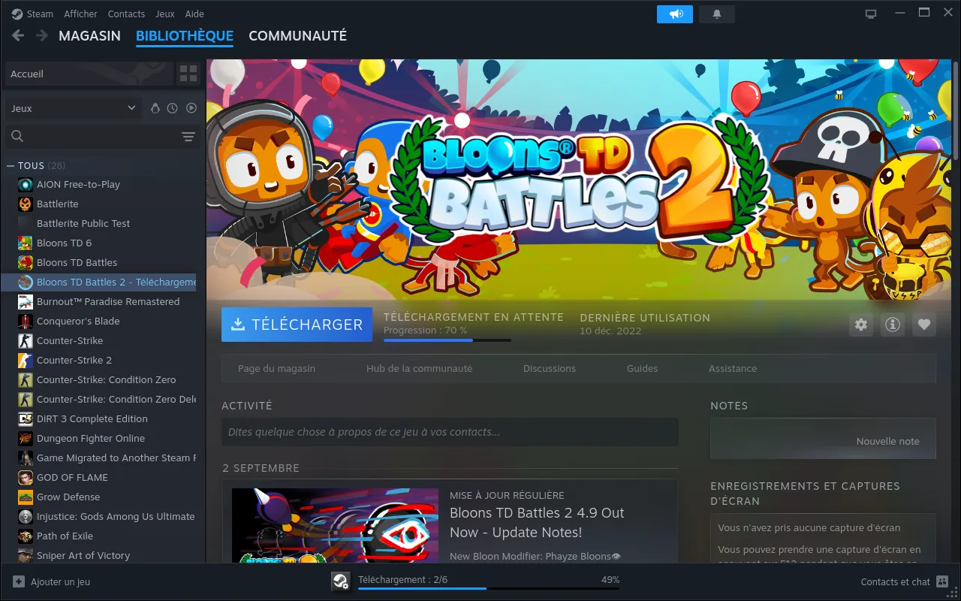Viewport: 961px width, 601px height.
Task: Navigate back with left arrow
Action: click(x=18, y=36)
